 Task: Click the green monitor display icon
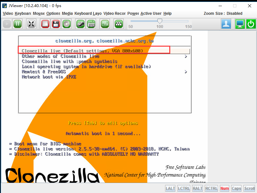(240, 24)
